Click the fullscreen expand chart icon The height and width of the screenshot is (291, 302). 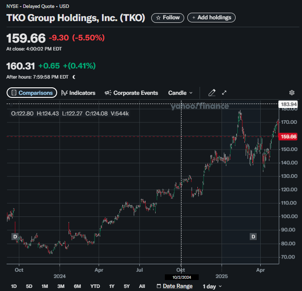click(x=224, y=93)
